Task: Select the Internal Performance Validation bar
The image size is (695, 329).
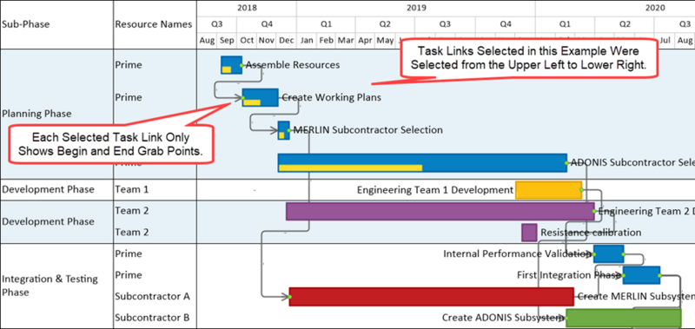Action: coord(609,254)
